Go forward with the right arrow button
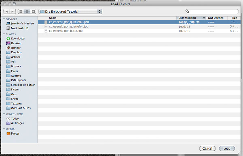The height and width of the screenshot is (156, 243). pyautogui.click(x=13, y=11)
